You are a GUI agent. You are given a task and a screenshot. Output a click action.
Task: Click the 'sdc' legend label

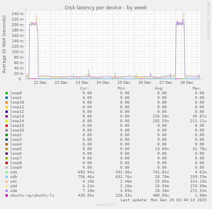(14, 181)
